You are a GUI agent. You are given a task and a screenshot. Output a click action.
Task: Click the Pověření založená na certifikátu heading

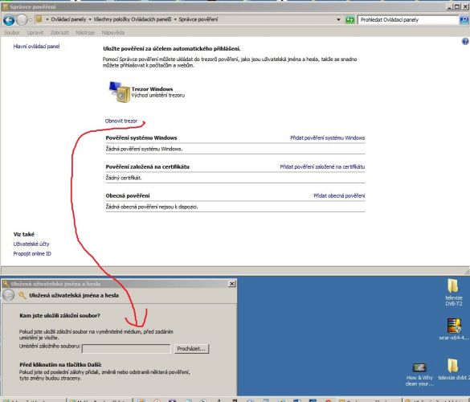point(147,166)
